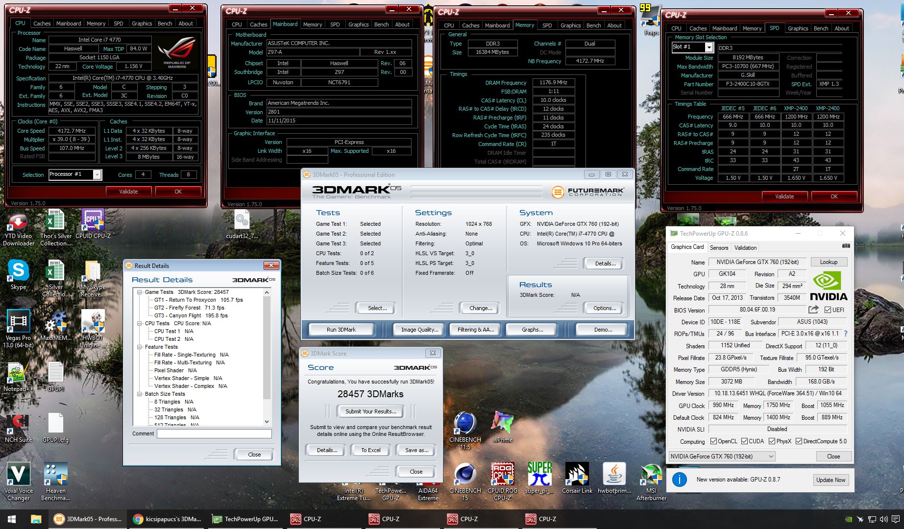
Task: Select Bench tab in SPD CPU-Z window
Action: (x=821, y=28)
